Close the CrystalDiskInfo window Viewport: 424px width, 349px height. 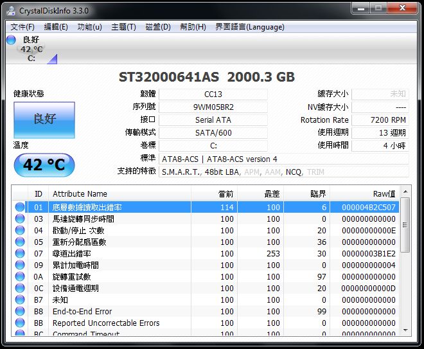(x=403, y=8)
